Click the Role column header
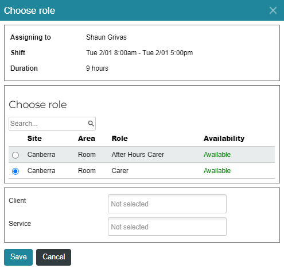284x272 pixels. 119,139
